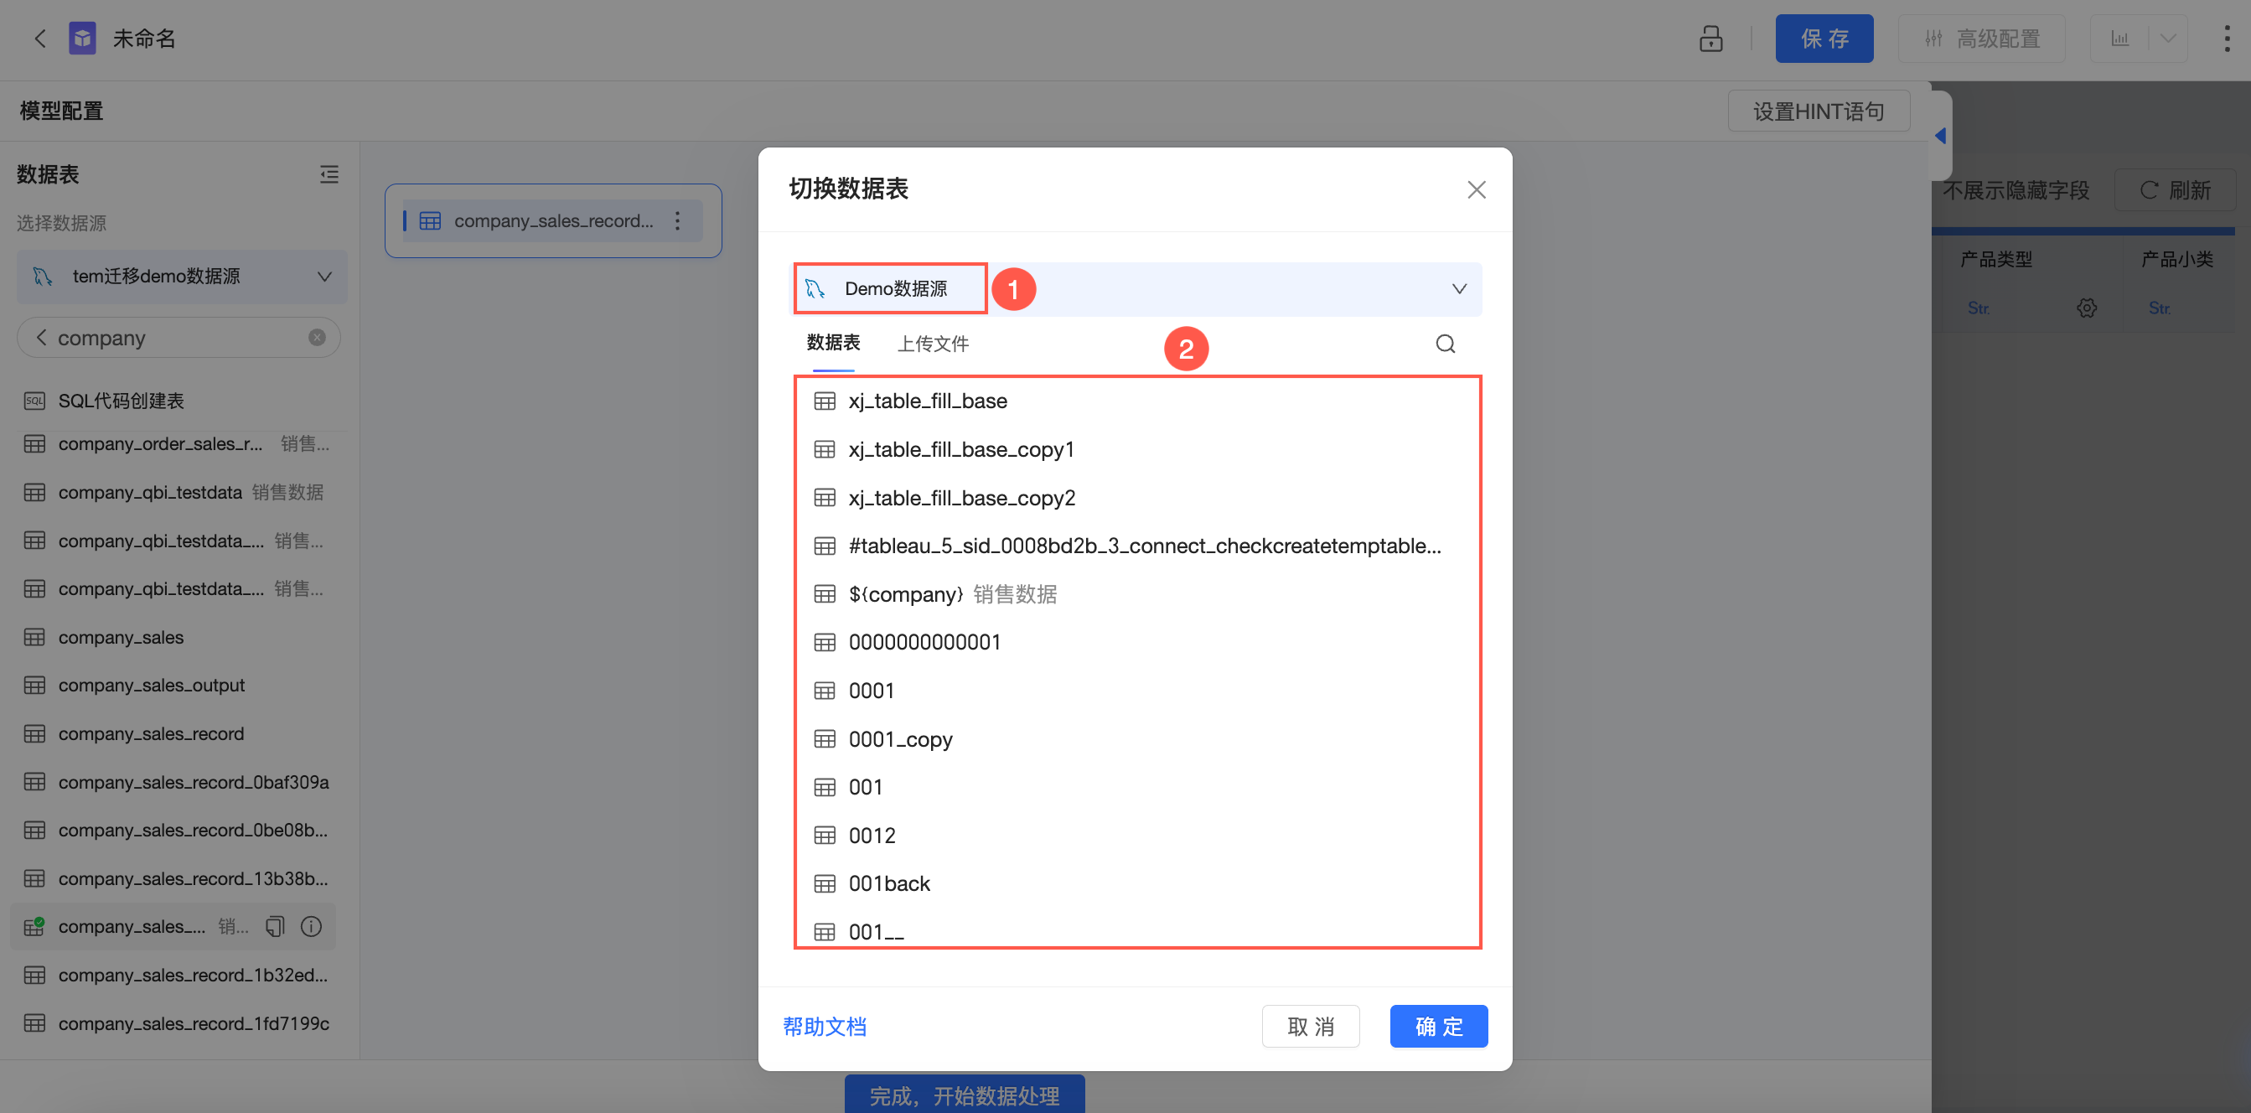
Task: Click the collapse list icon beside 数据表
Action: point(329,174)
